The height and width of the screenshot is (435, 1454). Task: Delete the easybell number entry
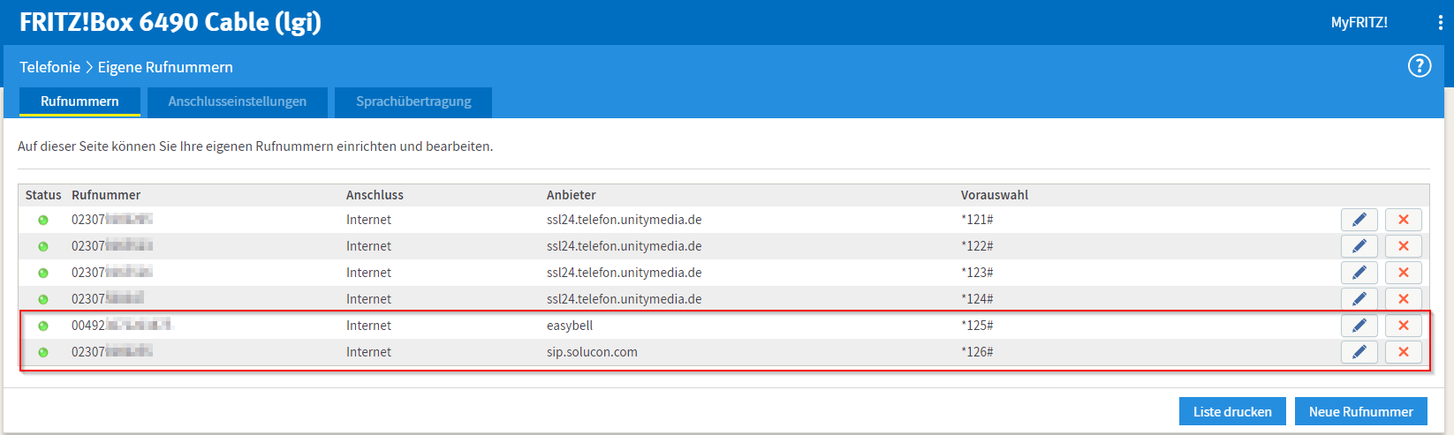[1403, 326]
